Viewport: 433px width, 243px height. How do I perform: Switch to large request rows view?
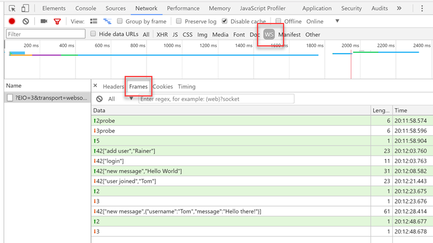point(93,22)
